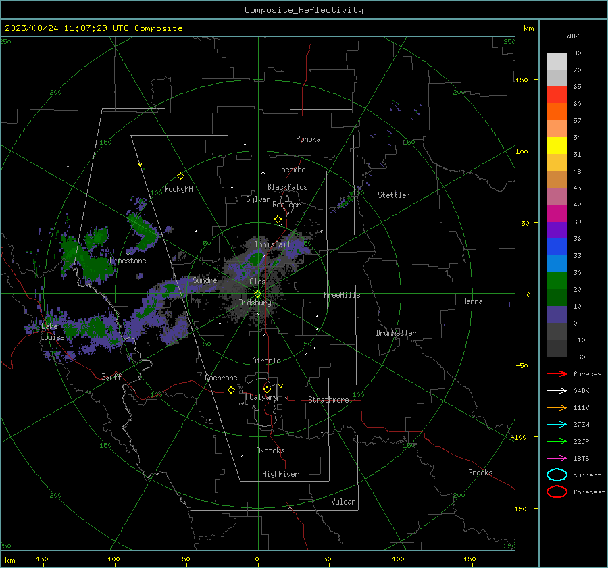
Task: Click the Strathmore town label
Action: click(x=328, y=400)
